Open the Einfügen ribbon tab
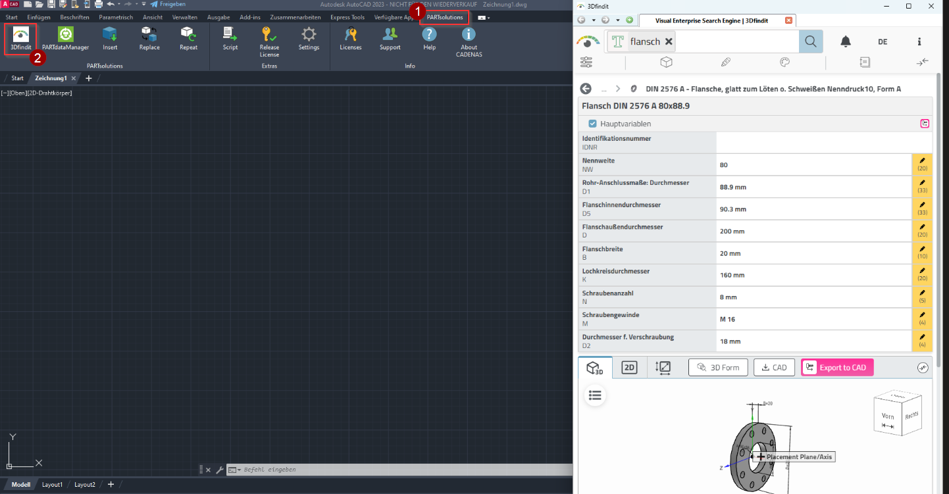 (x=39, y=17)
